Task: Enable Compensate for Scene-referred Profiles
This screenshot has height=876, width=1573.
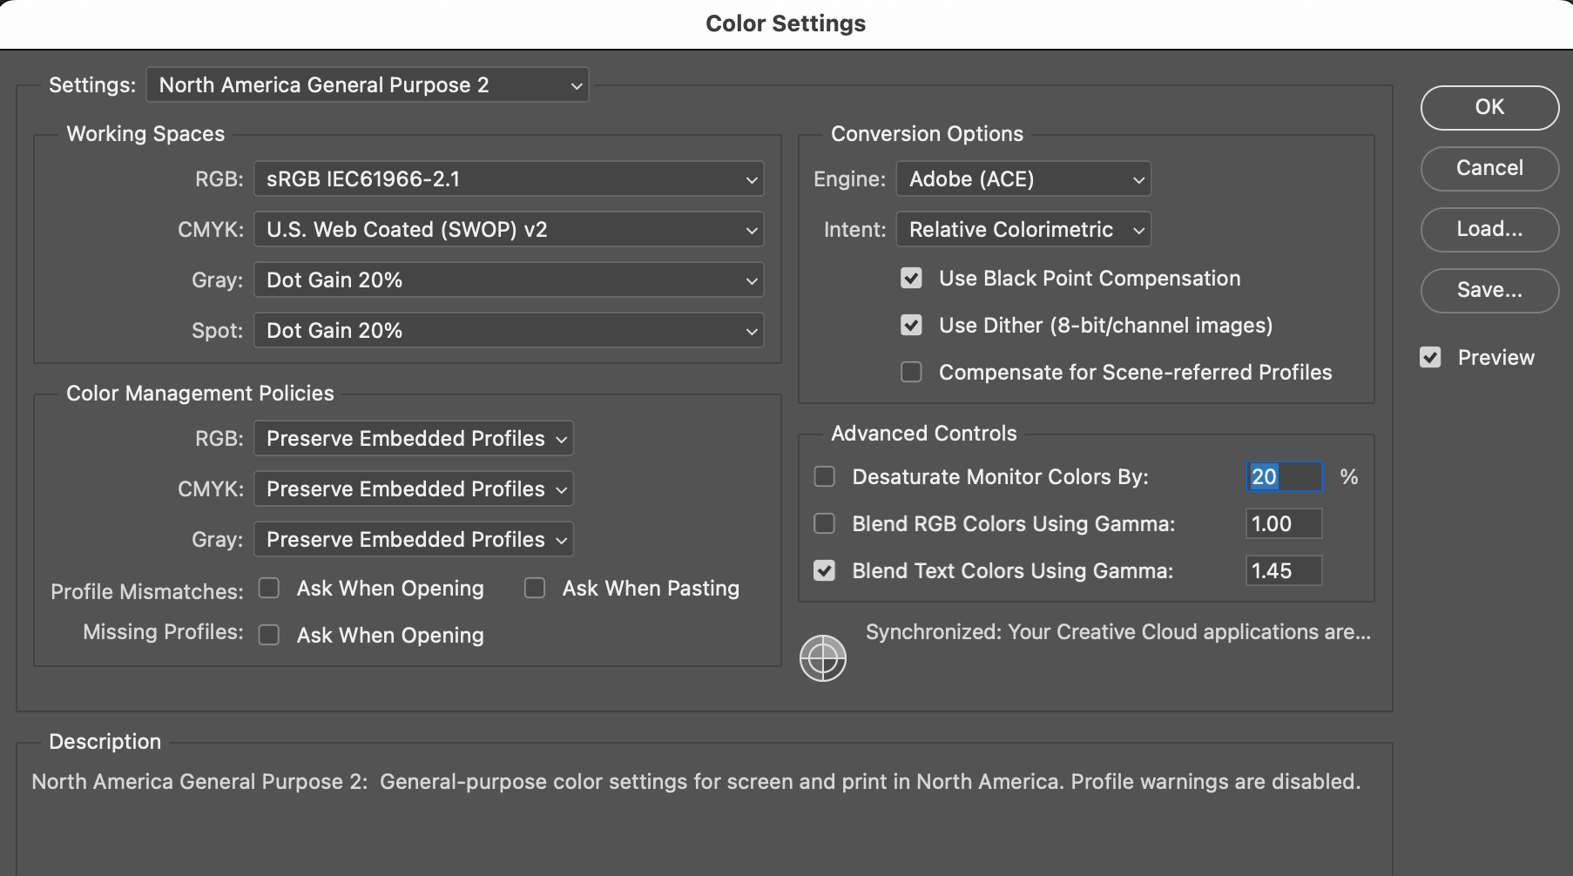Action: (911, 372)
